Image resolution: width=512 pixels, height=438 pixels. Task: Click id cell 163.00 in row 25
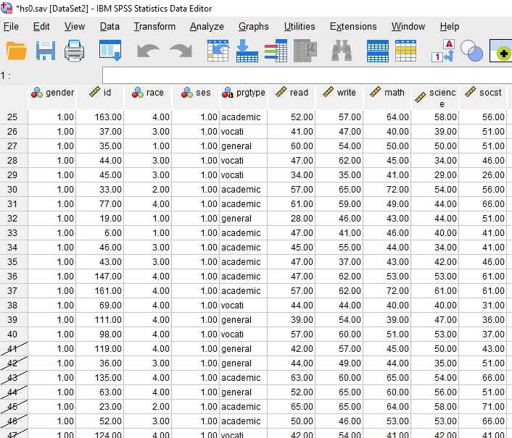coord(100,117)
